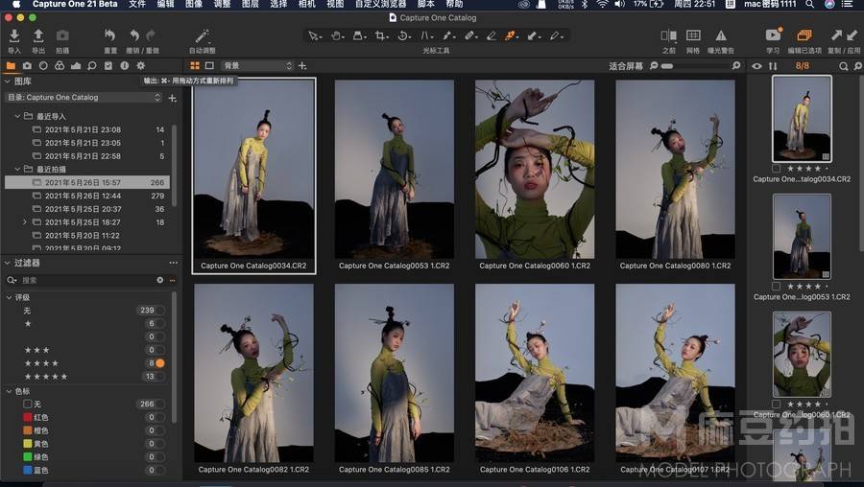Click the 适合屏幕 fit screen label
The height and width of the screenshot is (487, 864).
point(625,66)
